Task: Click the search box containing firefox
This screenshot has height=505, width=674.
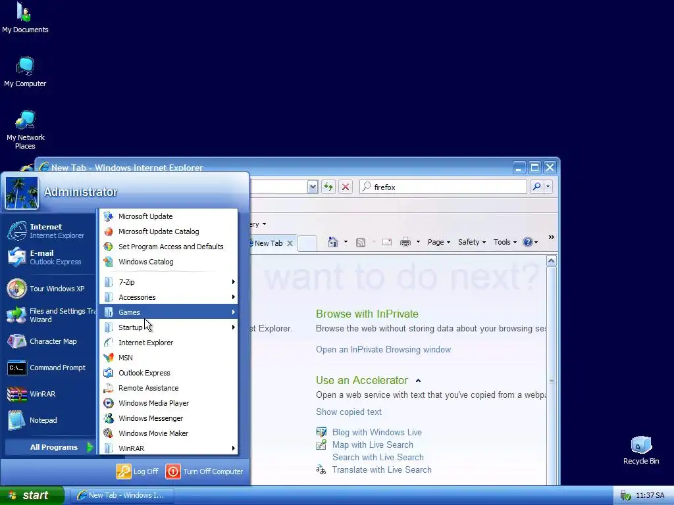Action: point(443,187)
